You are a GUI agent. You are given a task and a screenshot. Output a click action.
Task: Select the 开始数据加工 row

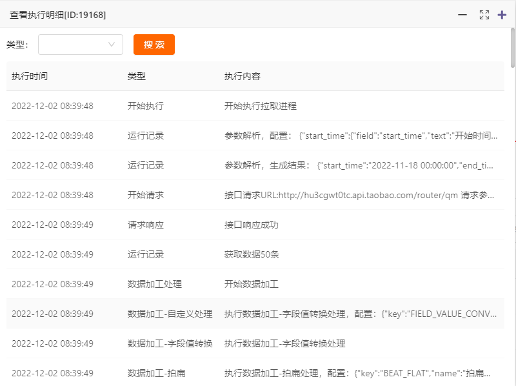(258, 285)
